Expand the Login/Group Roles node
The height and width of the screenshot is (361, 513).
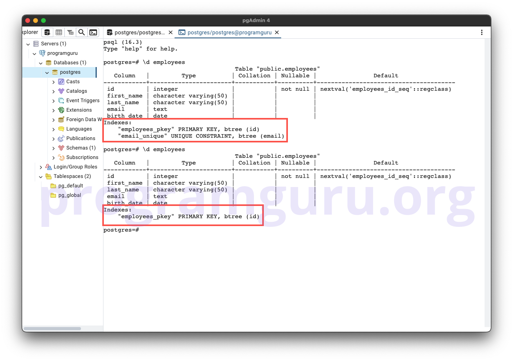click(x=41, y=167)
